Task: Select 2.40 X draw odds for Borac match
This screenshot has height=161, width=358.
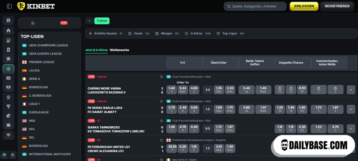Action: coord(183,109)
